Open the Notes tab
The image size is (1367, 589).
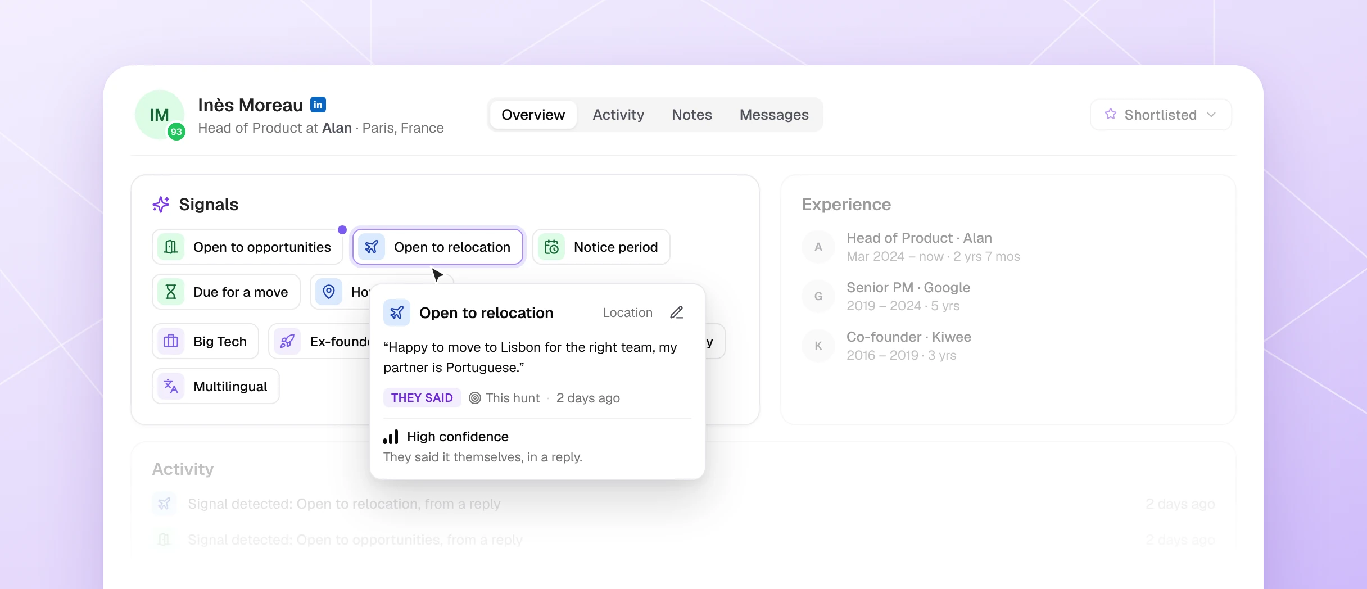(x=692, y=115)
